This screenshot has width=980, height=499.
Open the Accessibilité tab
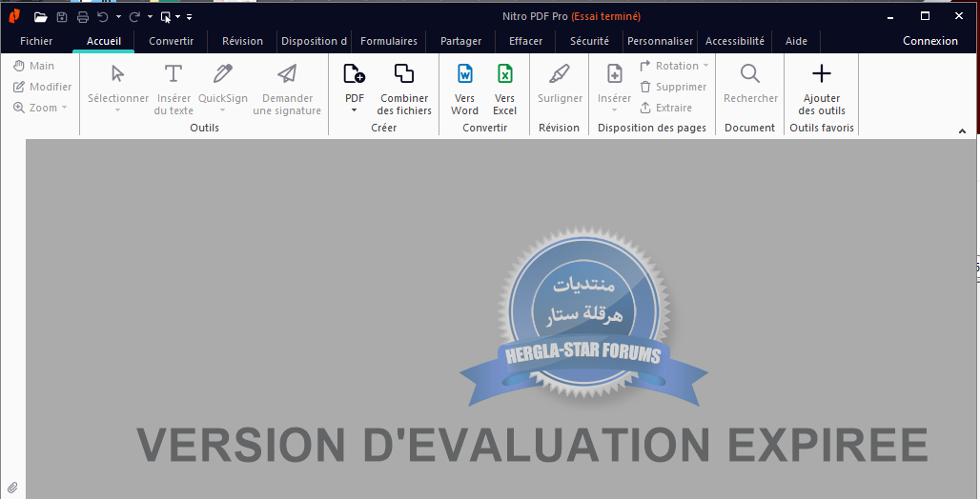(x=735, y=41)
